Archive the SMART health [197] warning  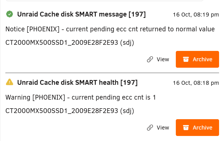tap(197, 128)
